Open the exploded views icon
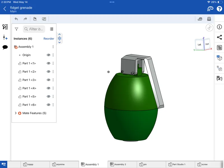Screen dimensions: 224x168 (x=219, y=68)
